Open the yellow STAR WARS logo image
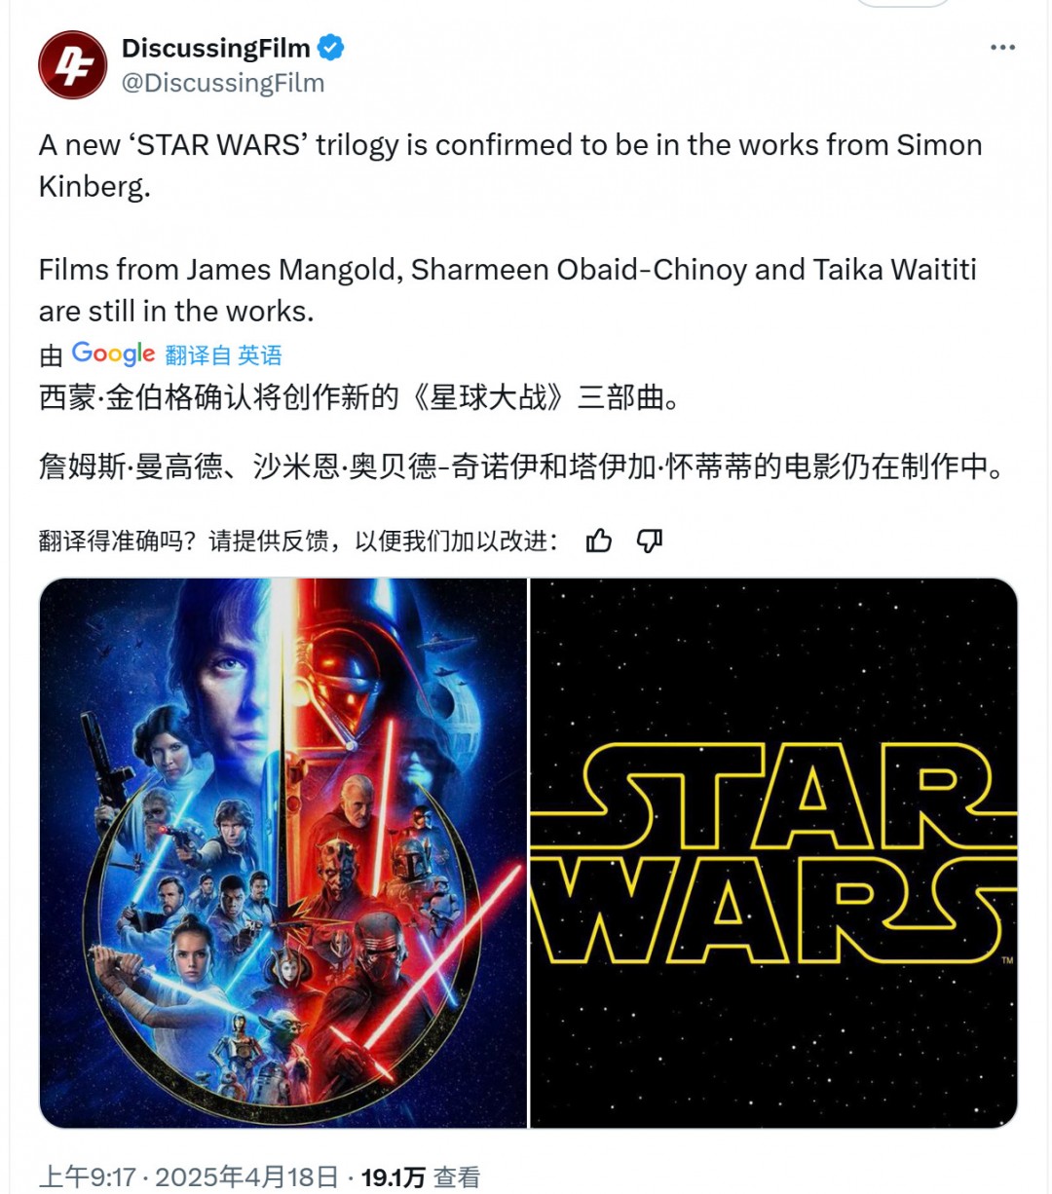The height and width of the screenshot is (1194, 1052). click(x=773, y=853)
